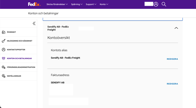Click the FedEx logo

pos(34,4)
